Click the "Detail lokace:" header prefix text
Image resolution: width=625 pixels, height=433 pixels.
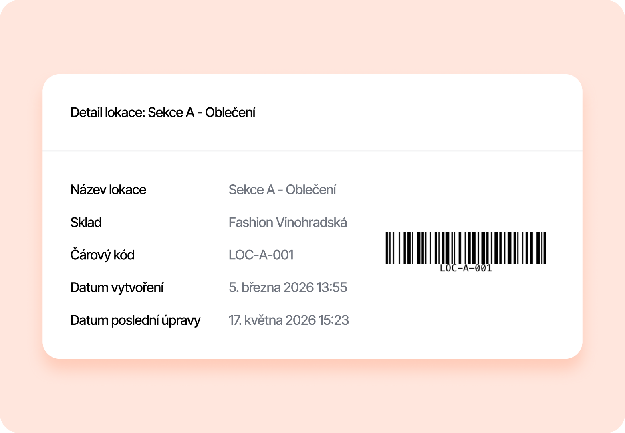click(107, 113)
